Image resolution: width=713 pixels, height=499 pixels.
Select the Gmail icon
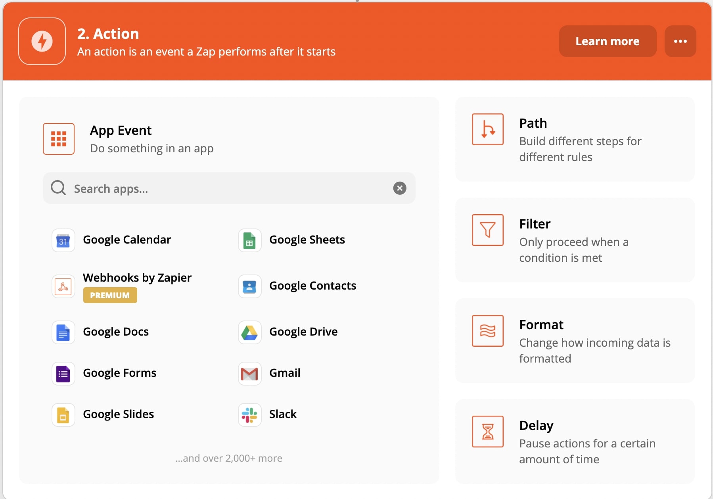(250, 374)
